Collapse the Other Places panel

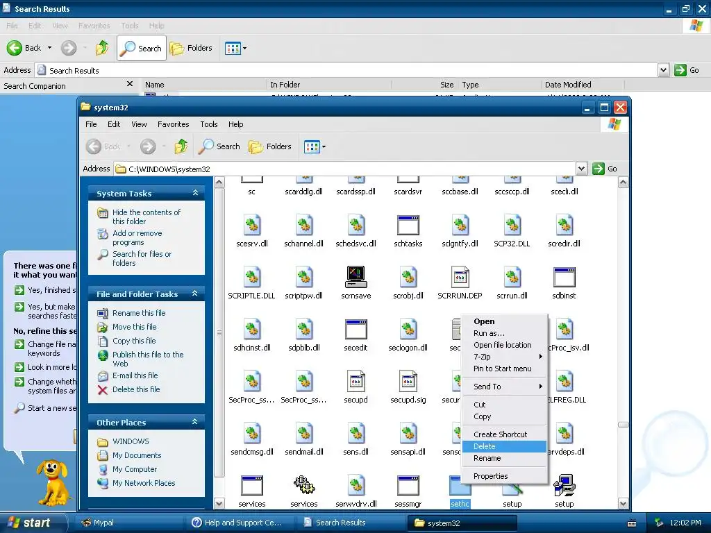pos(195,422)
